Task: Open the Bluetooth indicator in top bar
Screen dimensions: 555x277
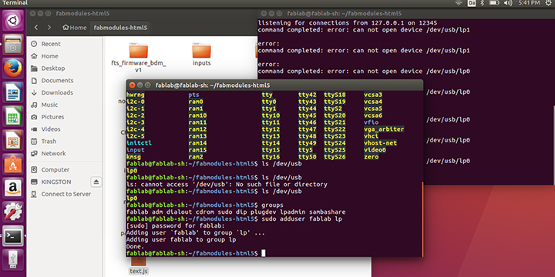Action: click(x=482, y=3)
